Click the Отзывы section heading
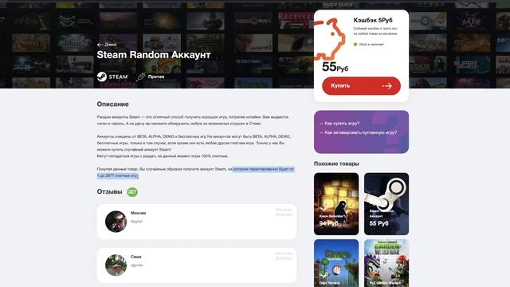The image size is (510, 287). click(x=109, y=191)
